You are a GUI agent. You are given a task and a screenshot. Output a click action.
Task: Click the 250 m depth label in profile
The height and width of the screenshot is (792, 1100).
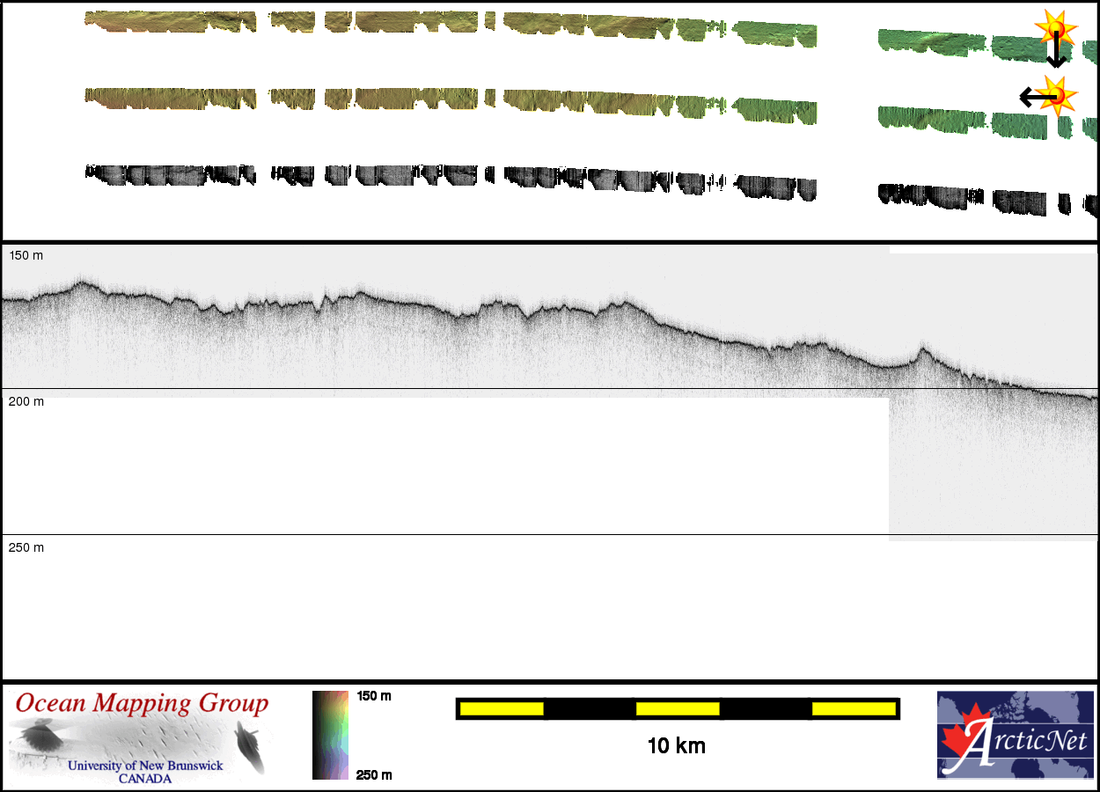tap(26, 547)
